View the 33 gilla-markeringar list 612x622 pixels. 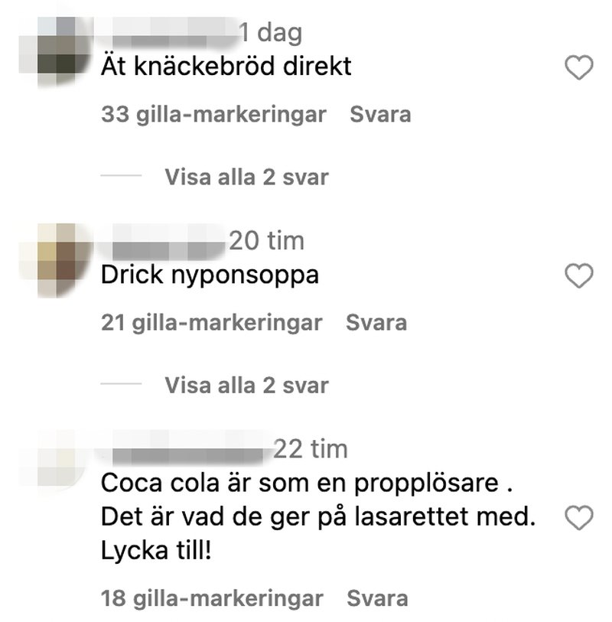213,115
